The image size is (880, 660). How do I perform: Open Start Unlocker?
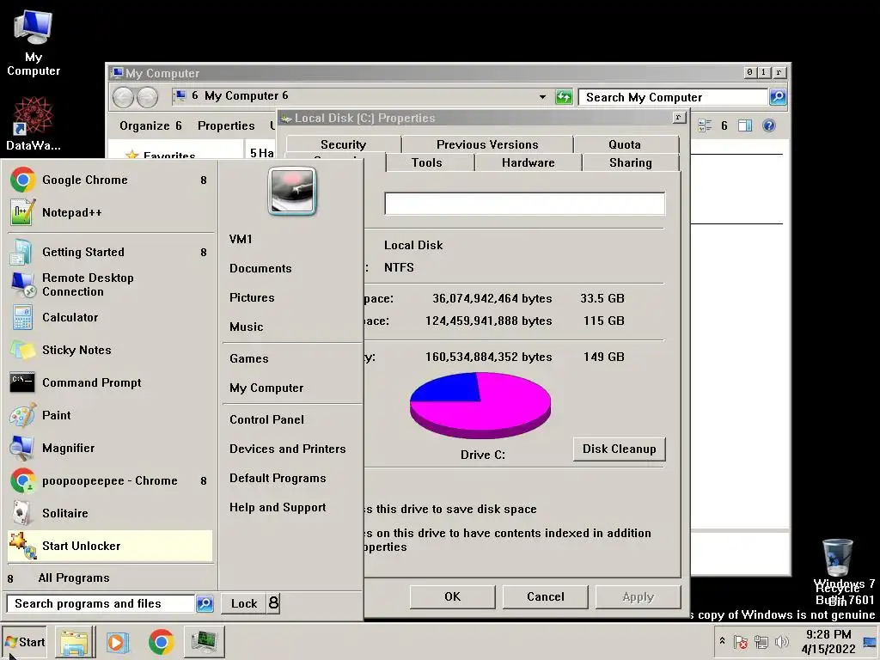110,546
